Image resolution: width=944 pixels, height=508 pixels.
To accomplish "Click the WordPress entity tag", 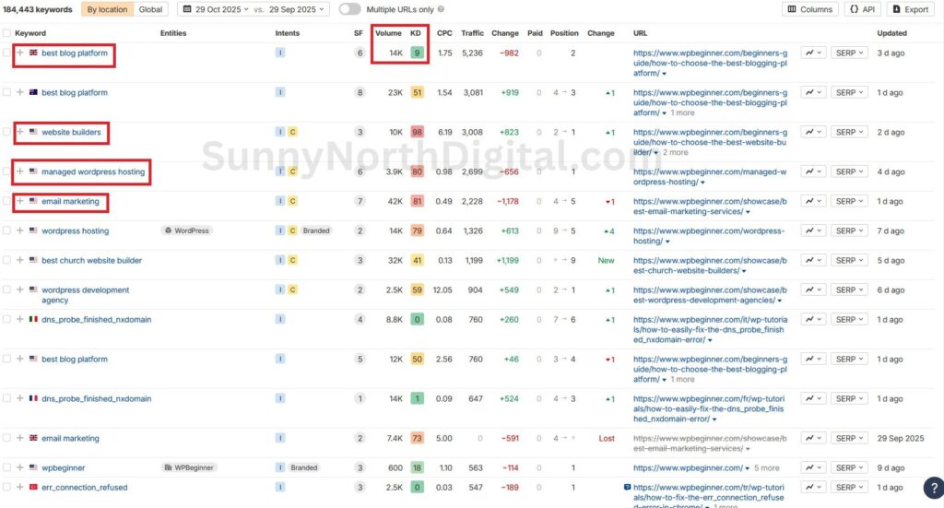I will pos(186,230).
